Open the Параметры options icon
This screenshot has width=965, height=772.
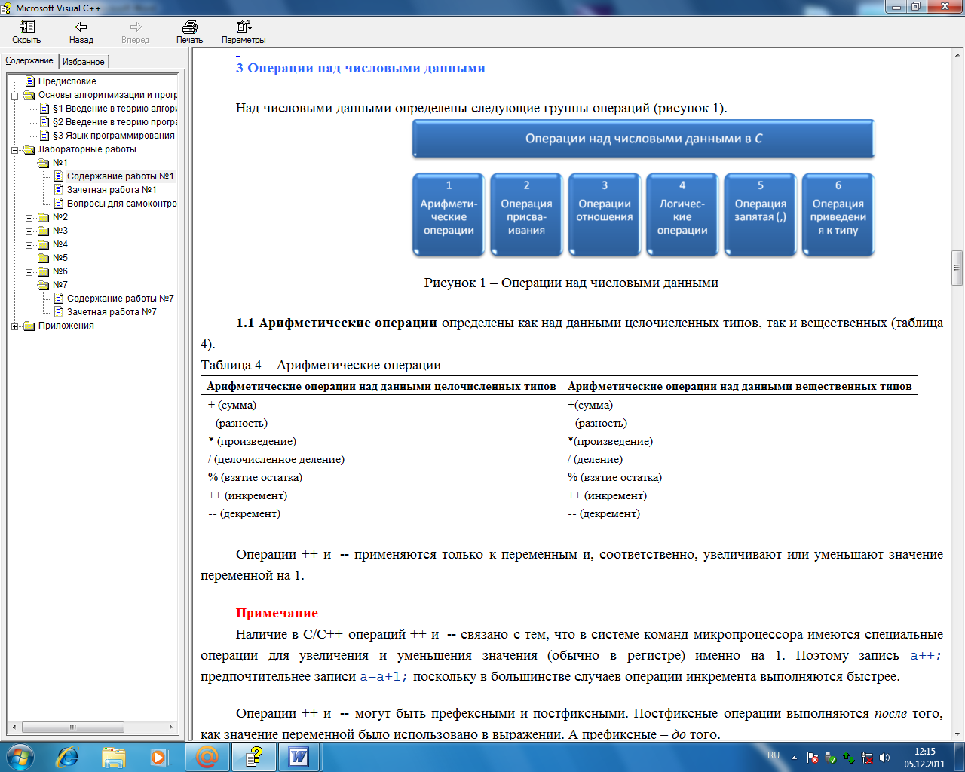244,27
